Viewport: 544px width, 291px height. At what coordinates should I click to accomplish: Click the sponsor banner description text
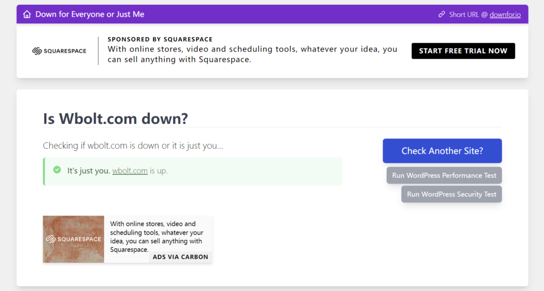tap(252, 54)
